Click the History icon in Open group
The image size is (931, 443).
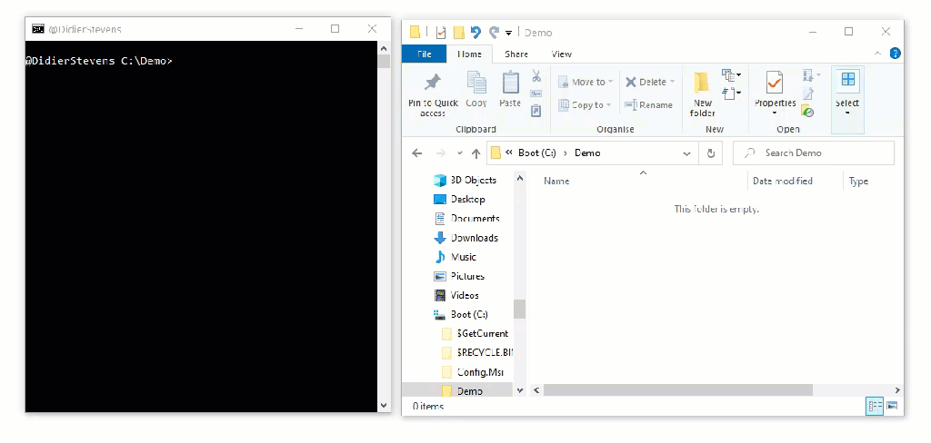click(807, 112)
